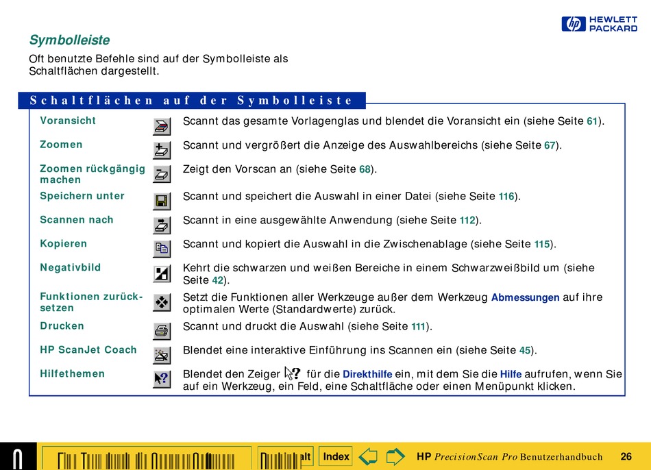Click the black tab at the footer's left end
Screen dimensions: 651x470
[19, 456]
